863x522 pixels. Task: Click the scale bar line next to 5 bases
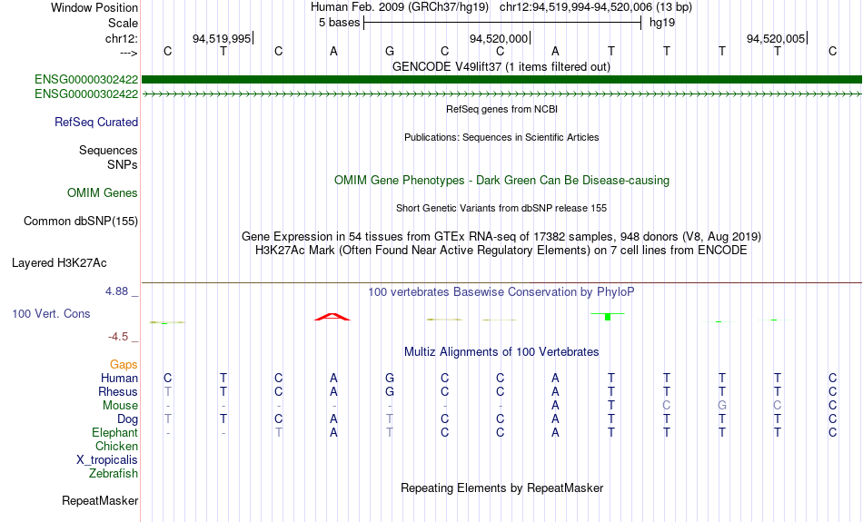[x=502, y=23]
